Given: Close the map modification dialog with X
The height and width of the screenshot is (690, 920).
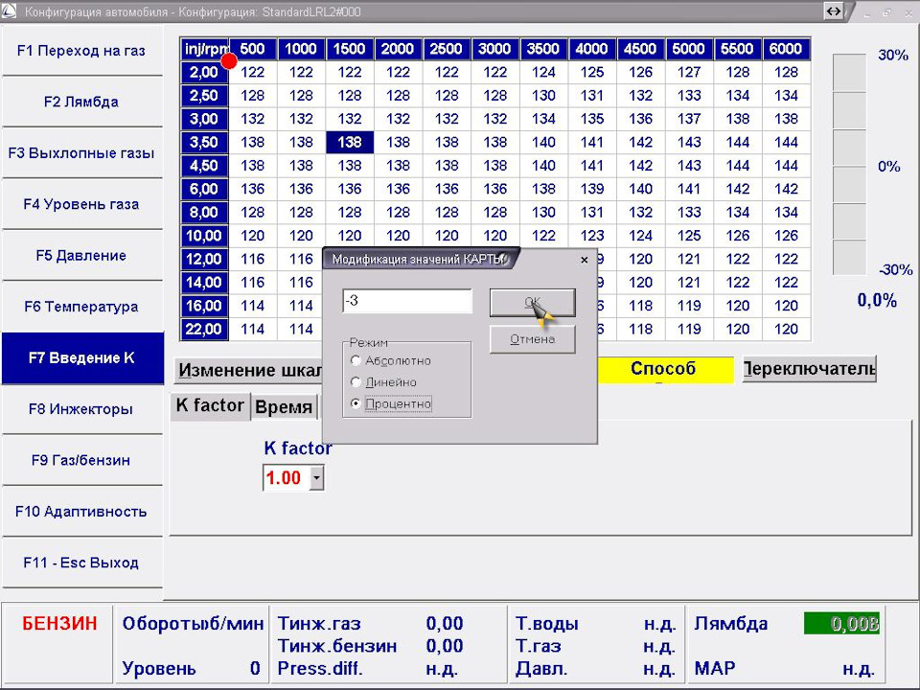Looking at the screenshot, I should pos(584,260).
